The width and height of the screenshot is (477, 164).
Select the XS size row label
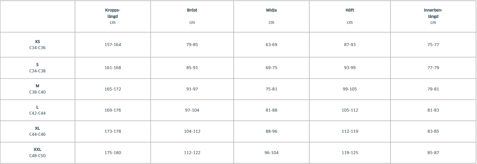click(37, 44)
